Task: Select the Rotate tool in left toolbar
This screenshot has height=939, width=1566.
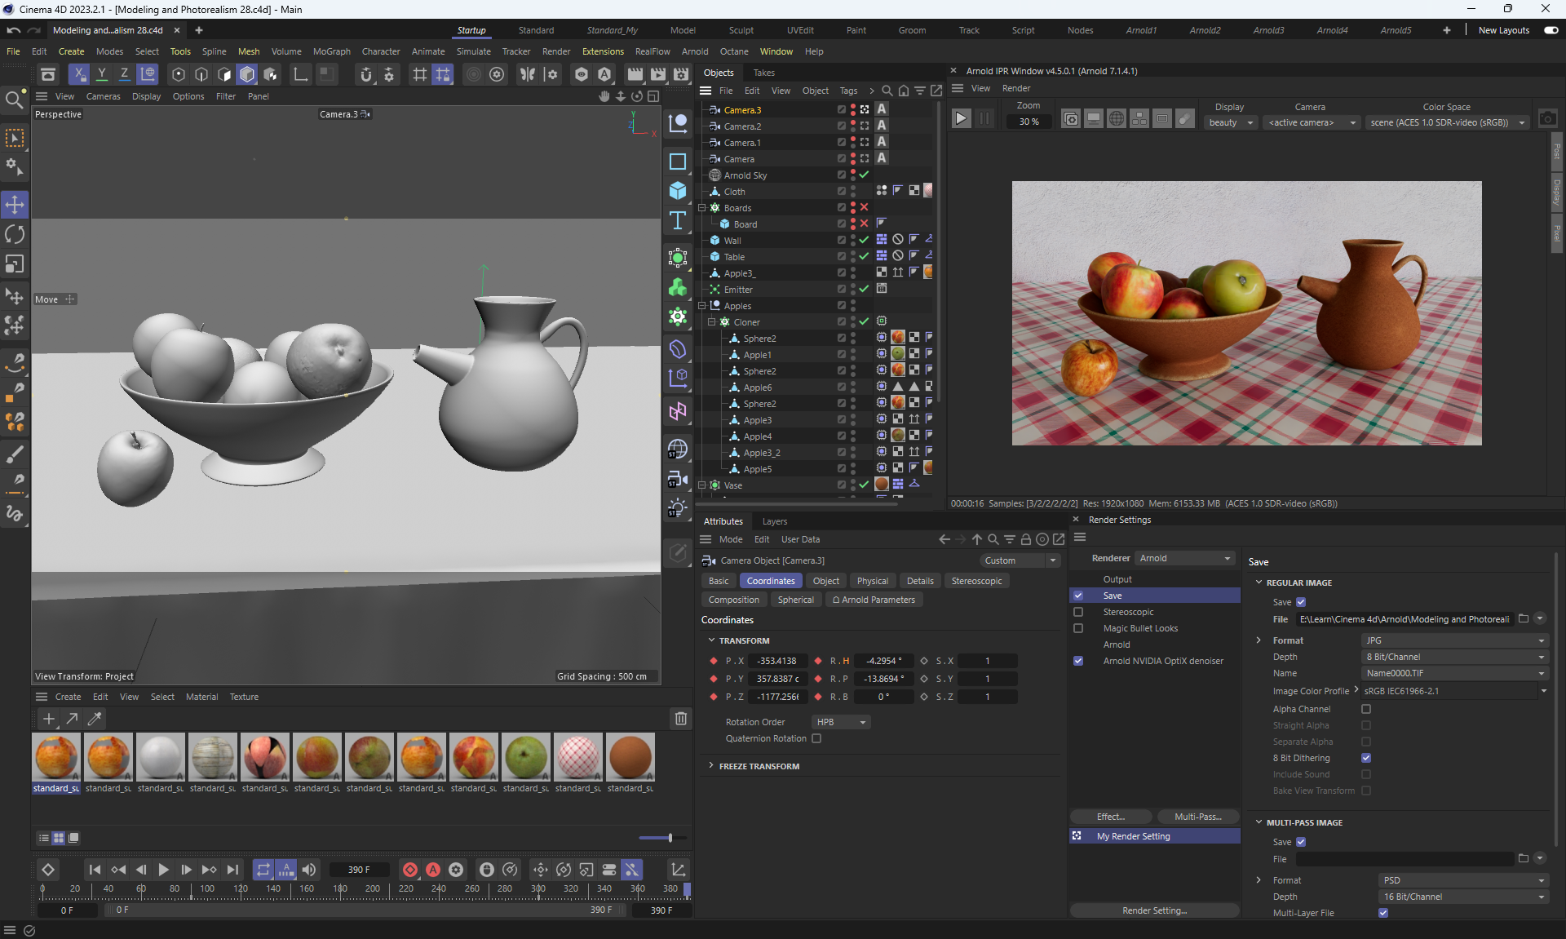Action: (x=15, y=235)
